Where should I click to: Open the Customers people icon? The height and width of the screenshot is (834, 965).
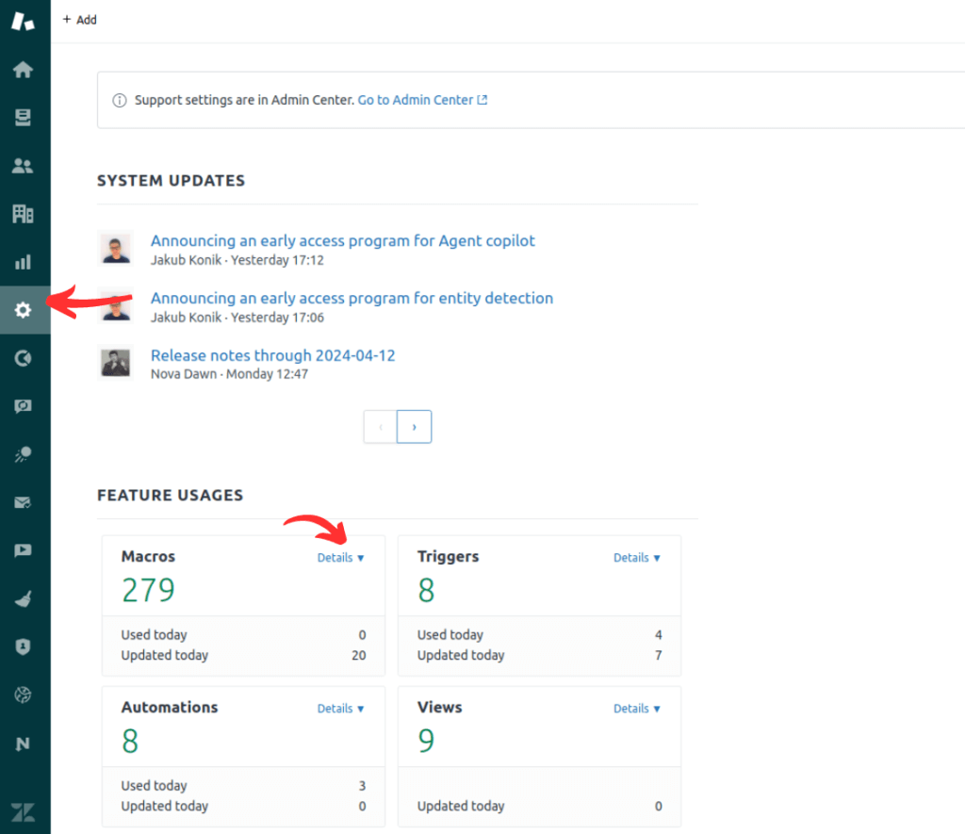point(24,165)
